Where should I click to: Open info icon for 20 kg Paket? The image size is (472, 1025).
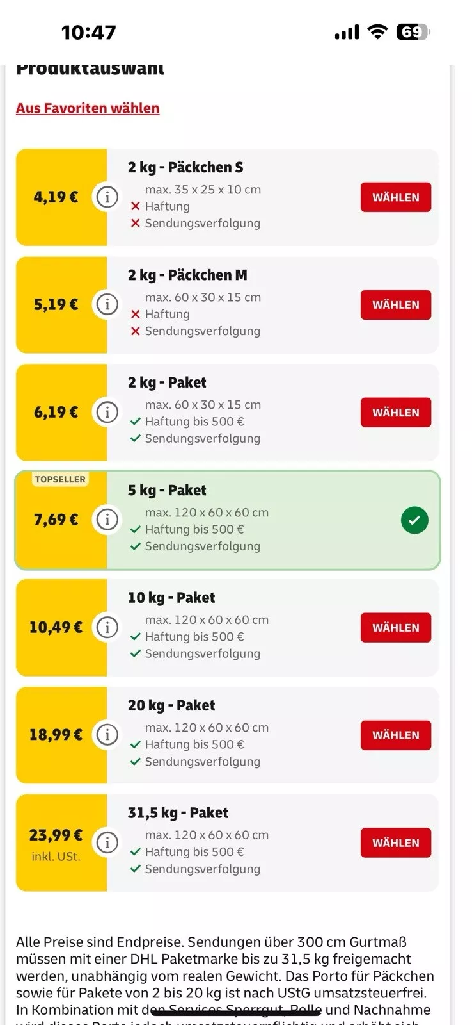click(x=107, y=735)
